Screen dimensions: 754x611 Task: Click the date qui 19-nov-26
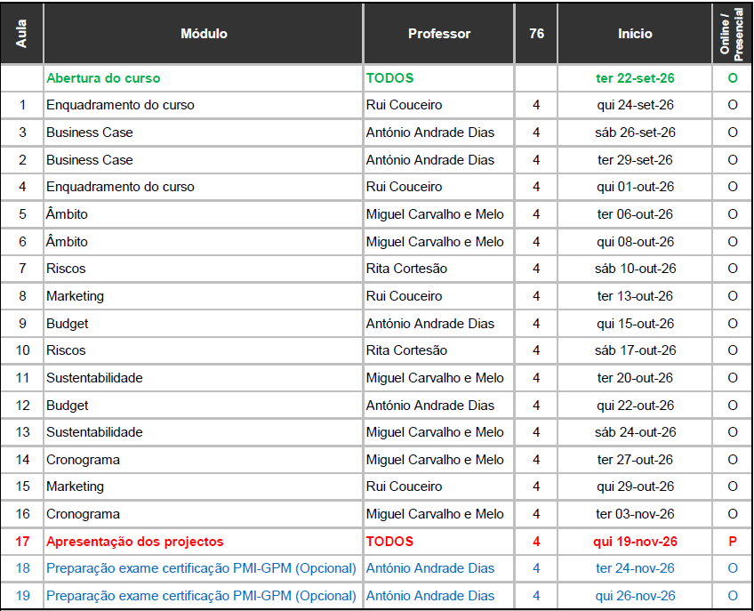[635, 542]
